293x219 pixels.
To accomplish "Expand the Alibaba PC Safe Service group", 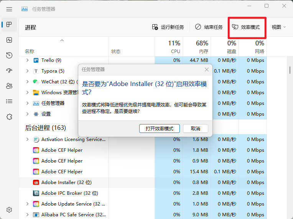I will coord(28,215).
